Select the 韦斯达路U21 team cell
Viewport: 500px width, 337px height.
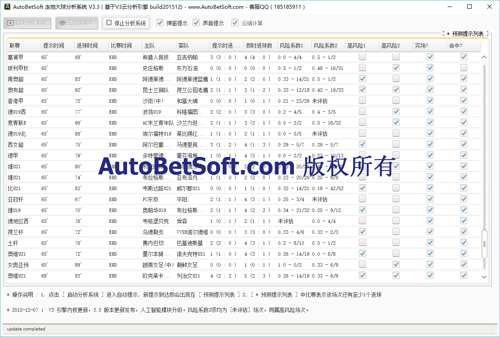point(157,188)
